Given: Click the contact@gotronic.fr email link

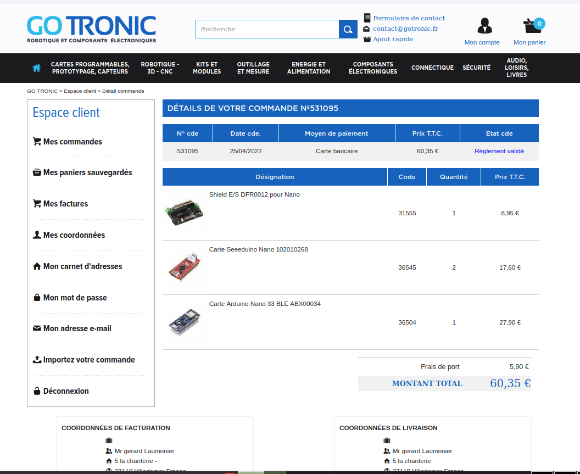Looking at the screenshot, I should point(405,29).
